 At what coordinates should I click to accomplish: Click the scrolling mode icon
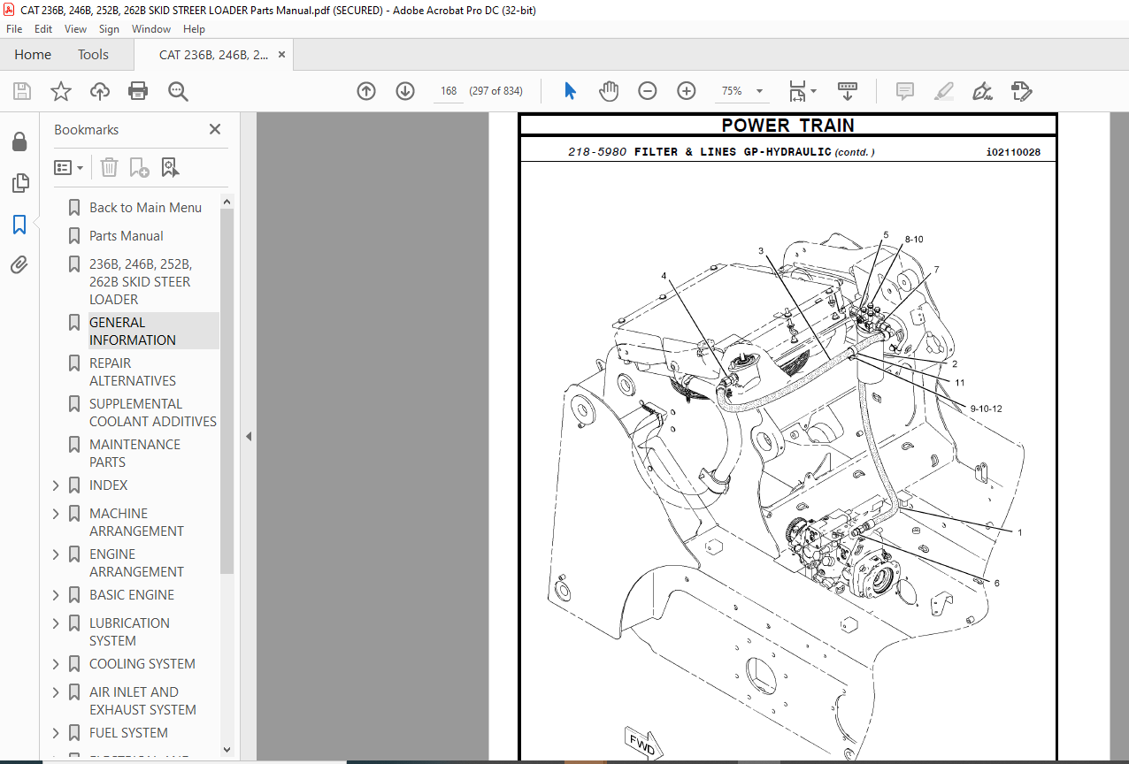click(848, 91)
